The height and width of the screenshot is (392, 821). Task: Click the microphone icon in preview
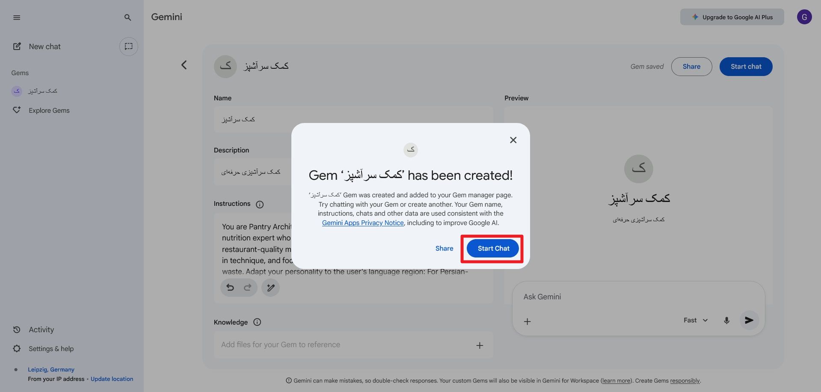click(726, 320)
